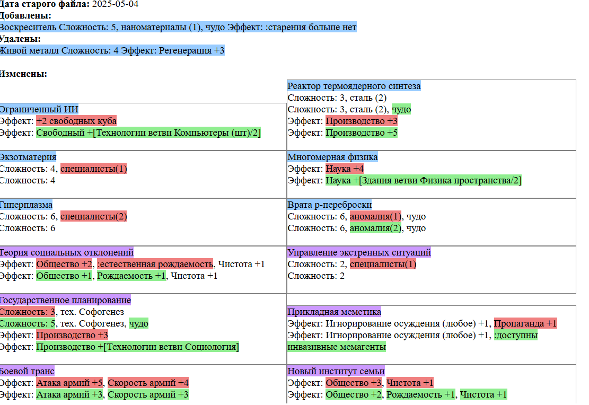Select the red 'Пропаганда +1' value
The width and height of the screenshot is (589, 405).
pos(525,323)
